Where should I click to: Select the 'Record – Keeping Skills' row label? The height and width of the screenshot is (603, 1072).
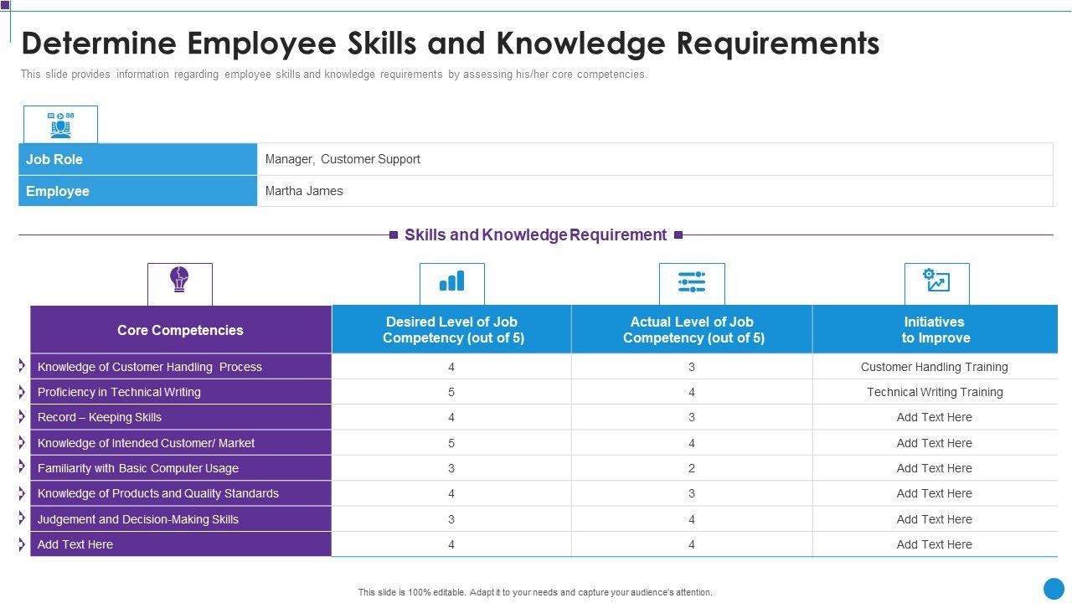[100, 417]
